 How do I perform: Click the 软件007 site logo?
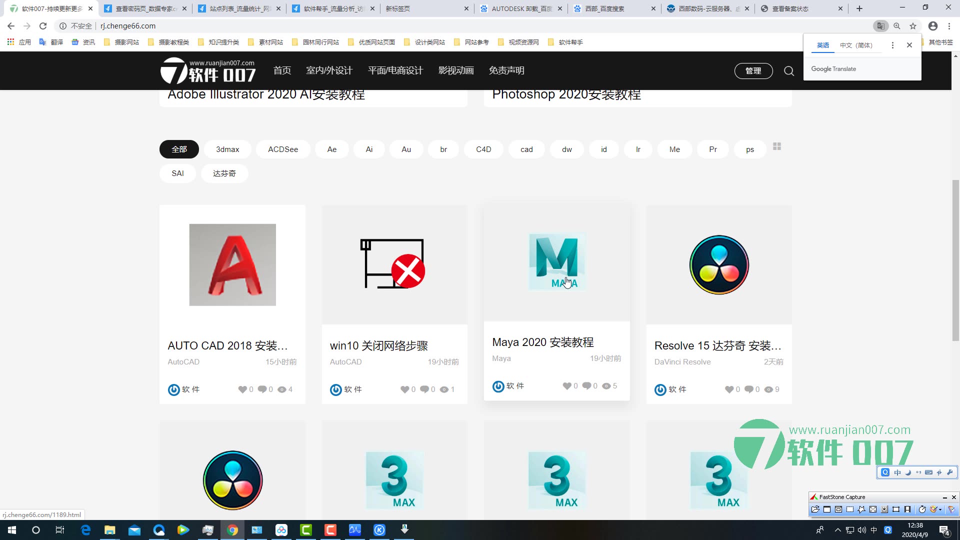click(x=208, y=71)
